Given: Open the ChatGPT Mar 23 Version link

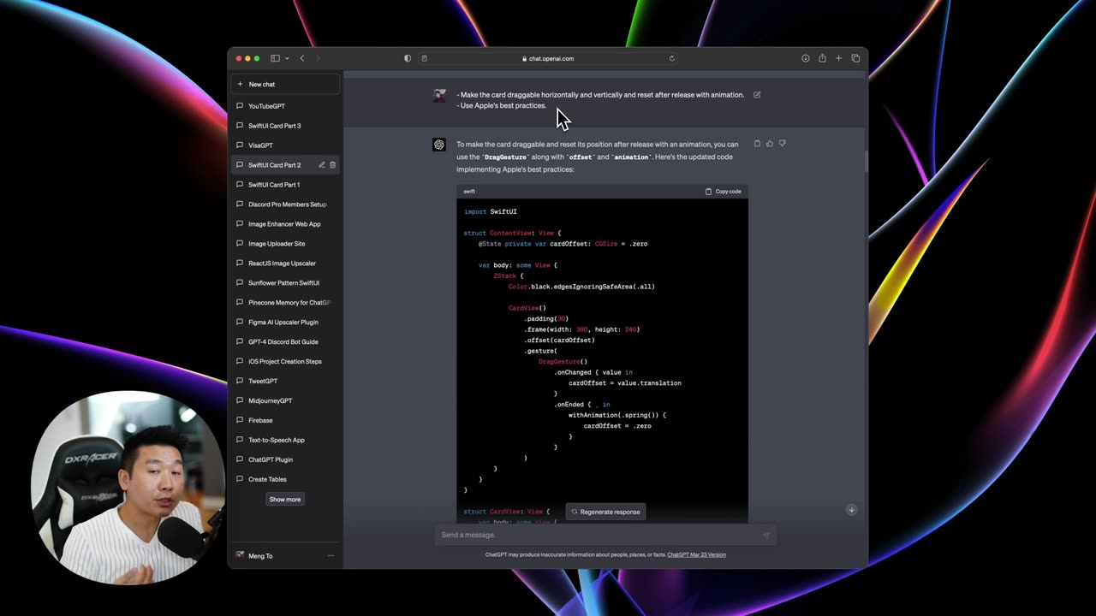Looking at the screenshot, I should tap(696, 554).
